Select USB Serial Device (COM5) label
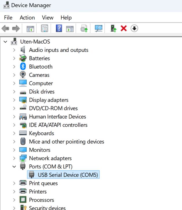182x210 pixels. point(68,175)
